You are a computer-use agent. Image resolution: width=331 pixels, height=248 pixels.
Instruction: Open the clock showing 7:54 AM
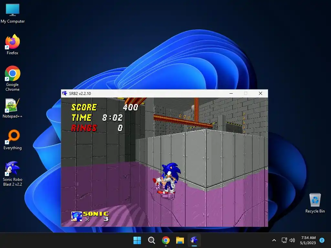(x=308, y=240)
